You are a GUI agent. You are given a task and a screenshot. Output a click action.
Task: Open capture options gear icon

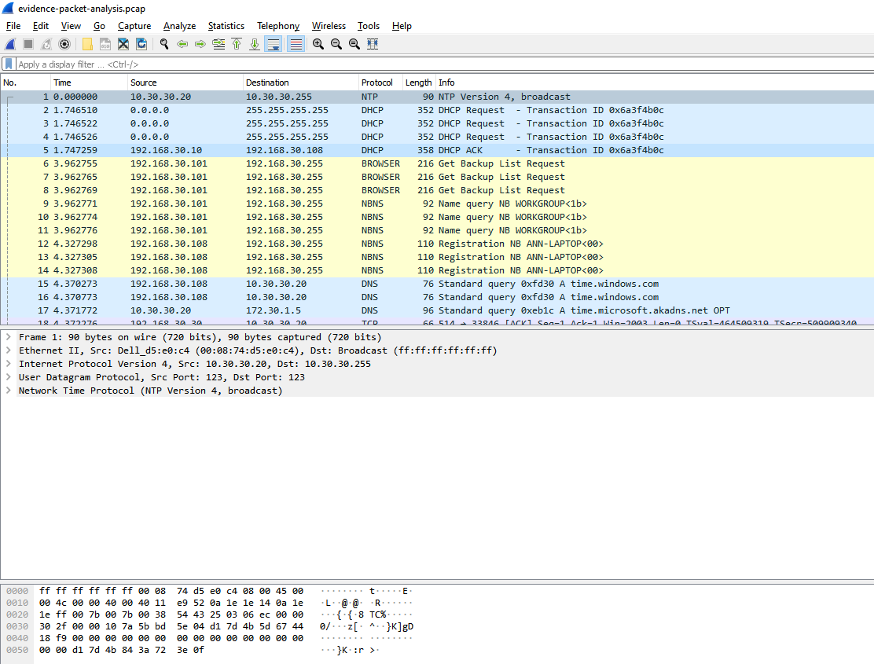point(64,44)
